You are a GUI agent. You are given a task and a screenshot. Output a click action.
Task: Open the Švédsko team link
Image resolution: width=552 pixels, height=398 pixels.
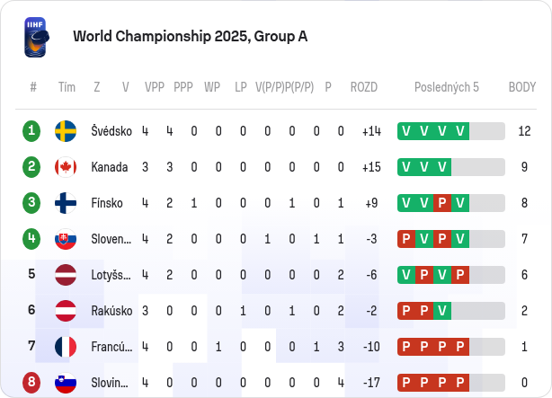(111, 131)
